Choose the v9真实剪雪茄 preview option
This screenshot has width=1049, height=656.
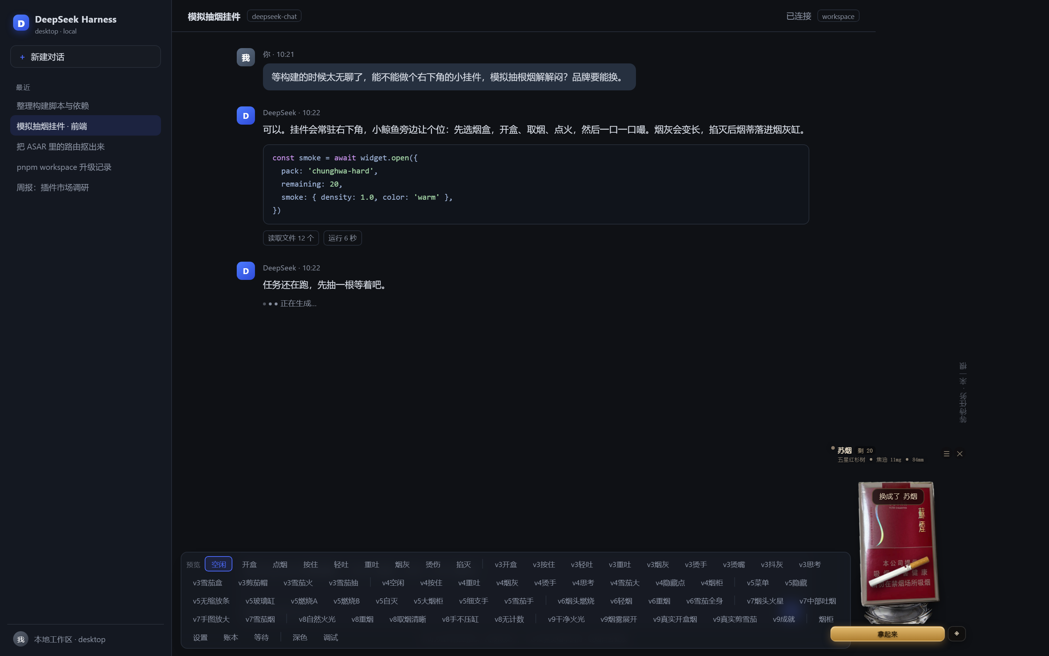pyautogui.click(x=735, y=619)
